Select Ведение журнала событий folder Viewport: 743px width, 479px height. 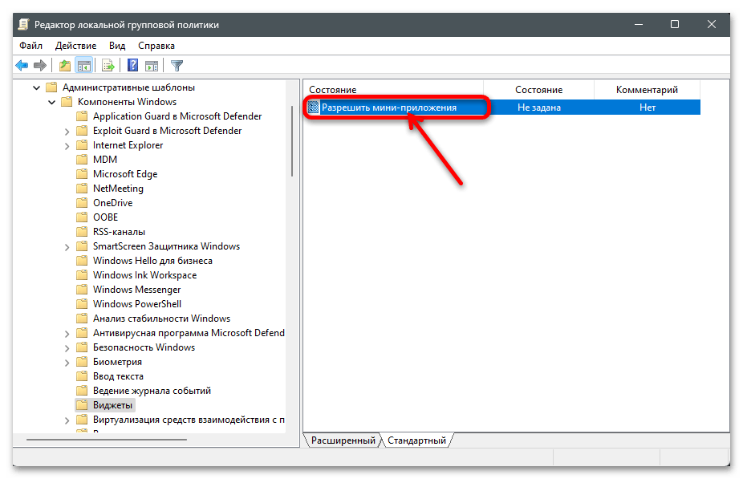[x=152, y=391]
